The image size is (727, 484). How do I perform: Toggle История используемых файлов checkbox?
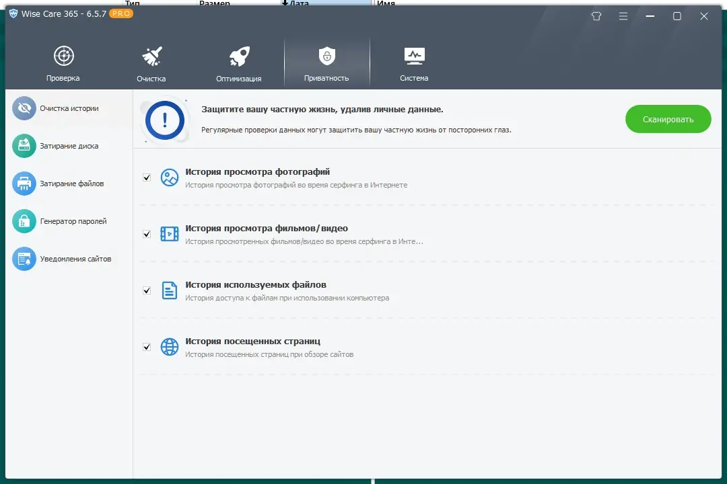(147, 290)
